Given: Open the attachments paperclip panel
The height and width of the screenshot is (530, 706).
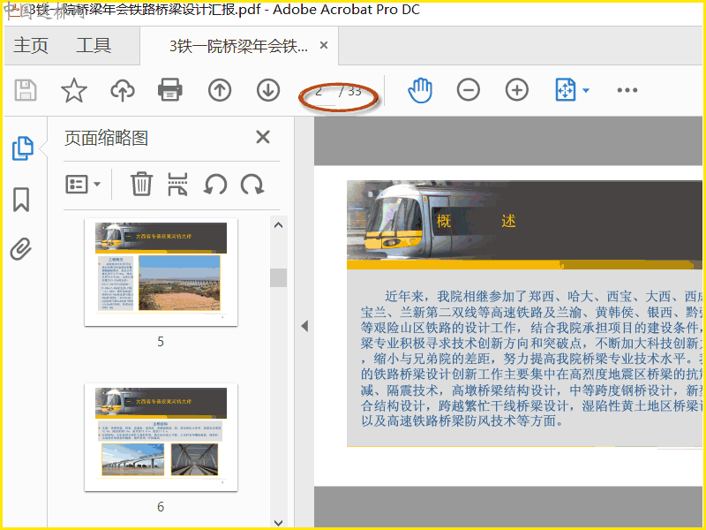Looking at the screenshot, I should 21,249.
